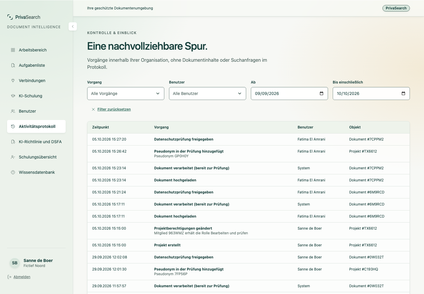Screen dimensions: 424x294
Task: Click Pseudonym in der Prüfung hinzugefügt at 15:26:42
Action: [189, 151]
